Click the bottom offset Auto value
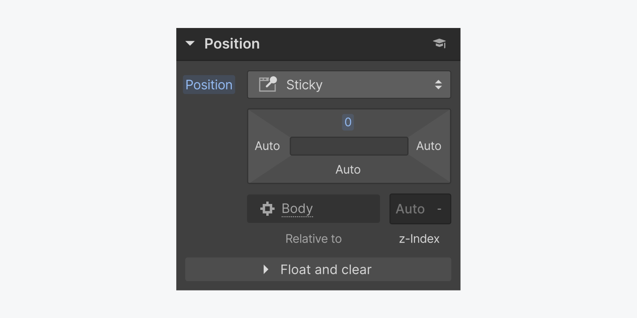The image size is (637, 318). click(348, 170)
